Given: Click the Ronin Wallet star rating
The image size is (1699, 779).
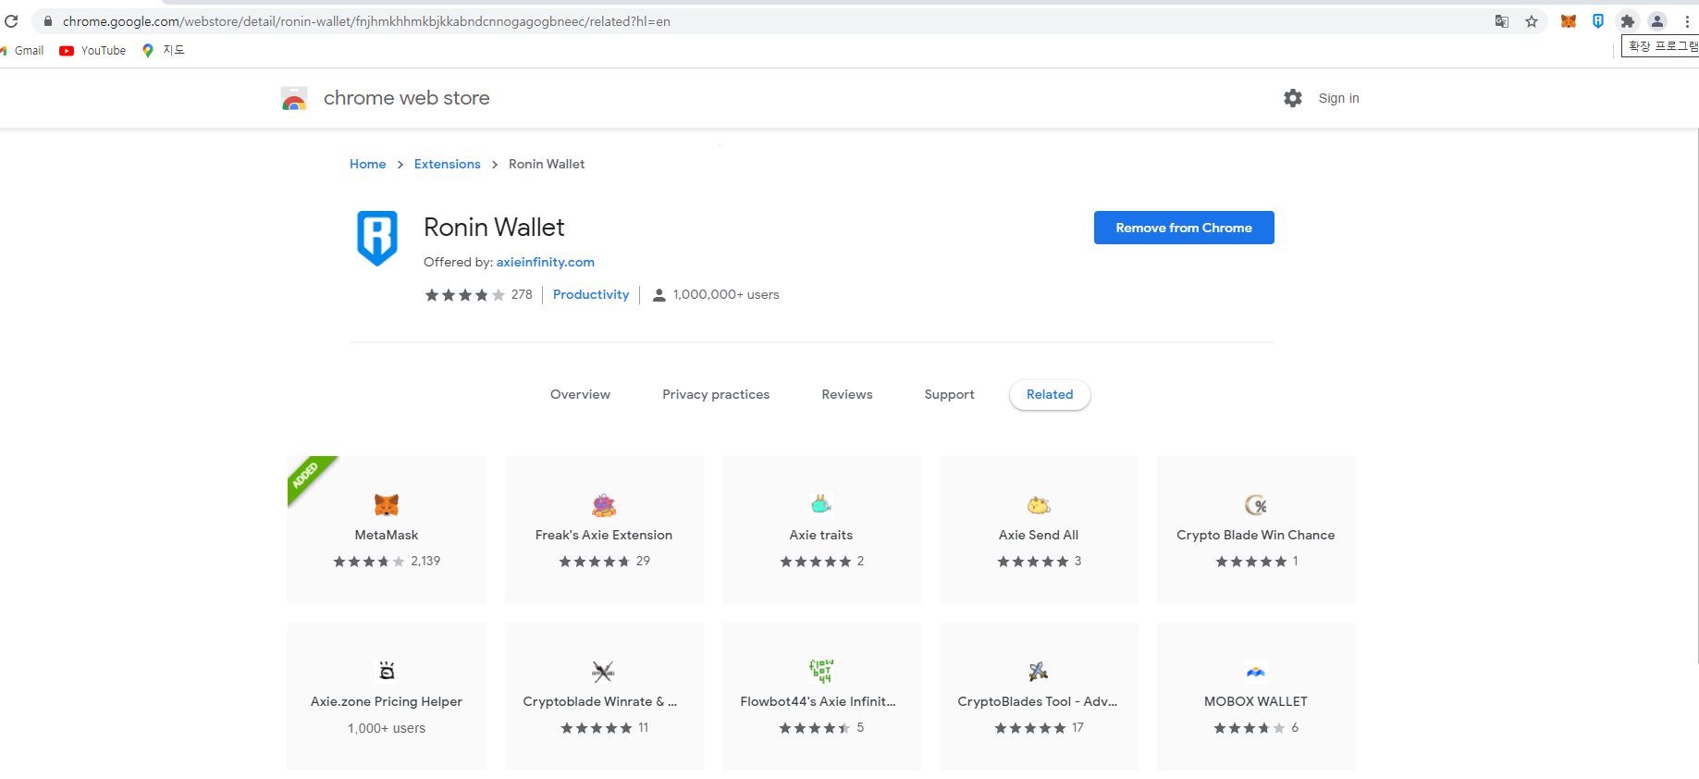Looking at the screenshot, I should pyautogui.click(x=464, y=295).
